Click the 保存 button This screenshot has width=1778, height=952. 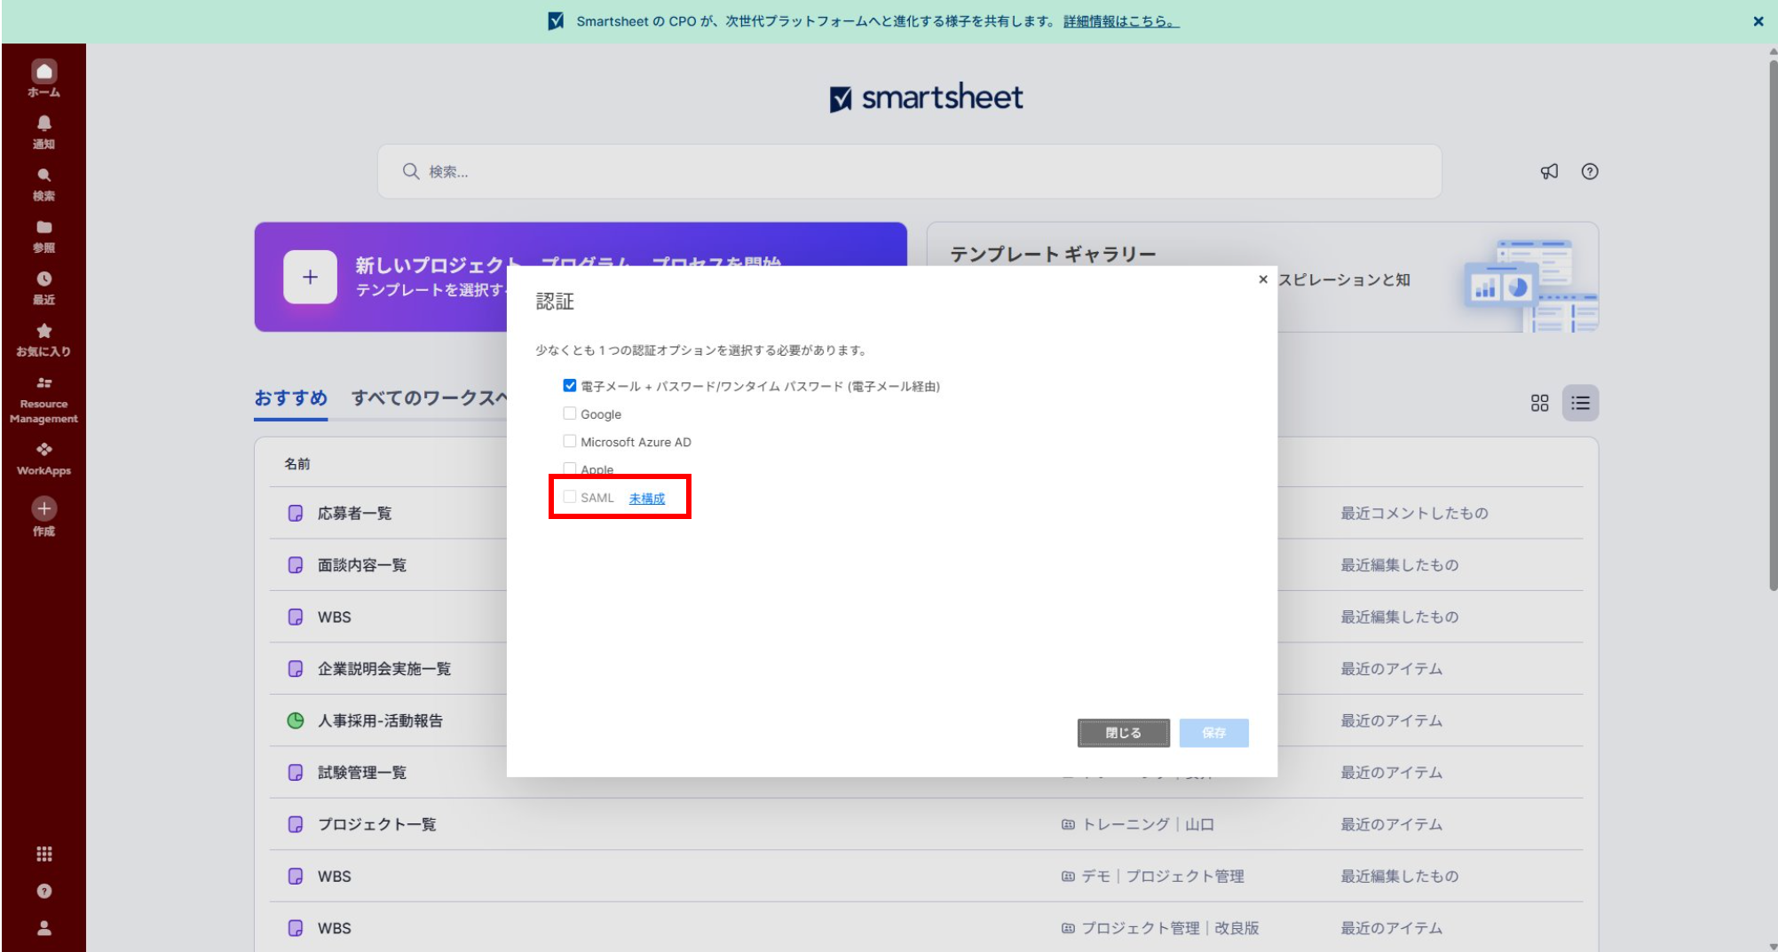pos(1213,733)
